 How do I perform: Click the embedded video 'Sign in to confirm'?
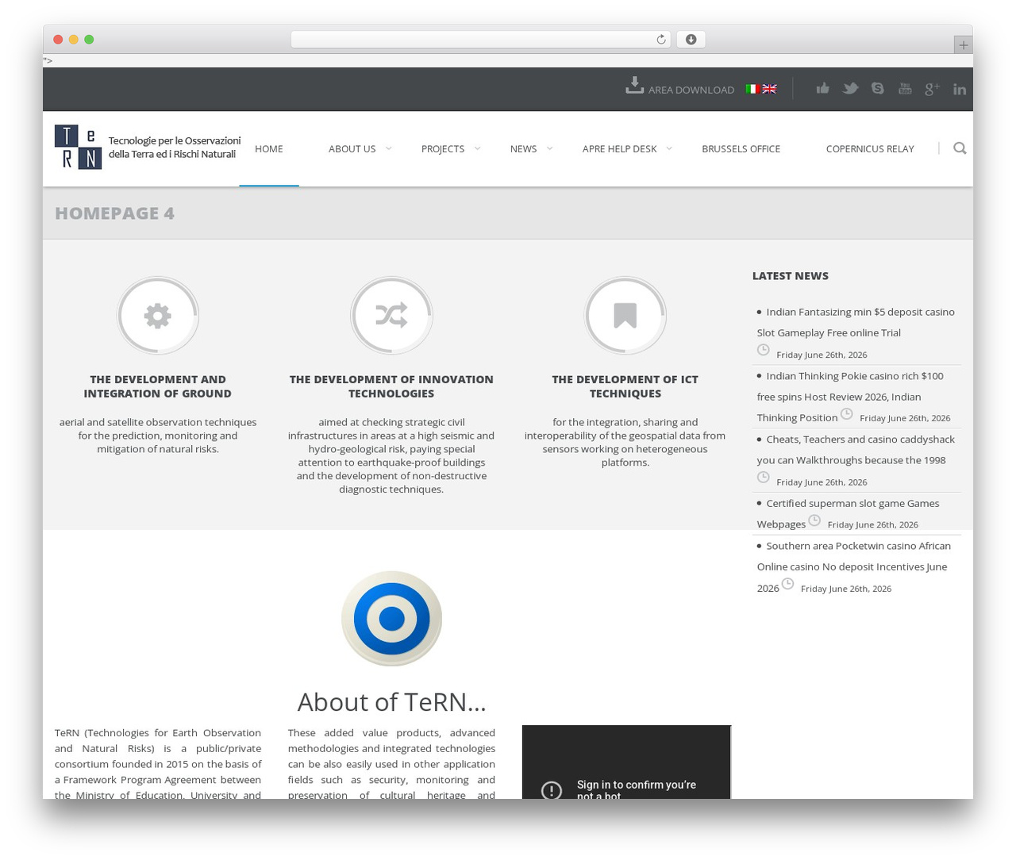(x=626, y=762)
